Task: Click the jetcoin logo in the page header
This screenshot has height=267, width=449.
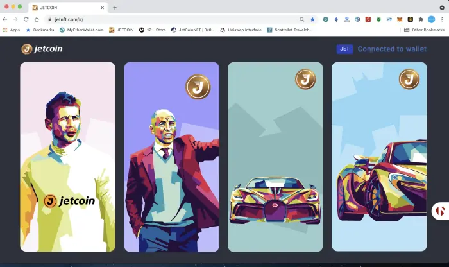Action: click(42, 49)
